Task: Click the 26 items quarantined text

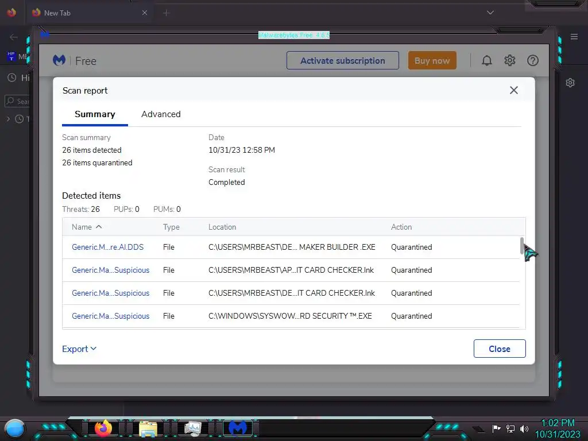Action: [x=97, y=163]
